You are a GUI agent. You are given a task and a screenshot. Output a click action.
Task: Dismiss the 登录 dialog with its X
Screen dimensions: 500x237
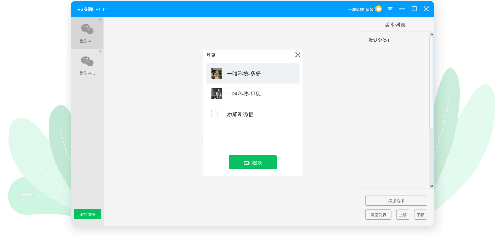pos(298,55)
